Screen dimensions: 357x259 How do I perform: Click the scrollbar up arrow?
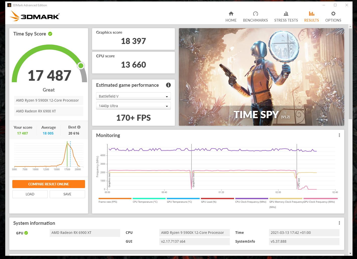(350, 26)
